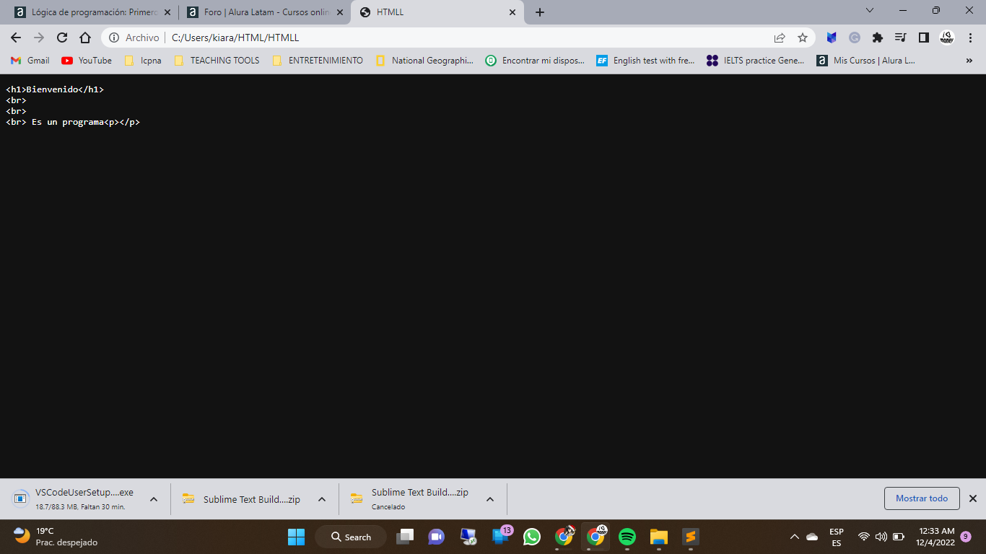This screenshot has width=986, height=554.
Task: Open a new browser tab
Action: [x=540, y=12]
